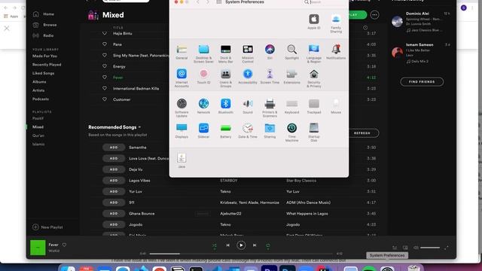
Task: Open Printers & Scanners pane
Action: click(270, 108)
